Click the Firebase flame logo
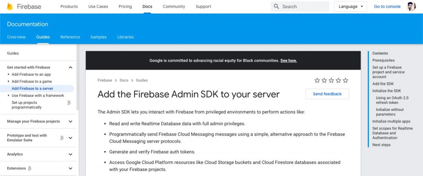Viewport: 423px width, 176px height. coord(10,7)
